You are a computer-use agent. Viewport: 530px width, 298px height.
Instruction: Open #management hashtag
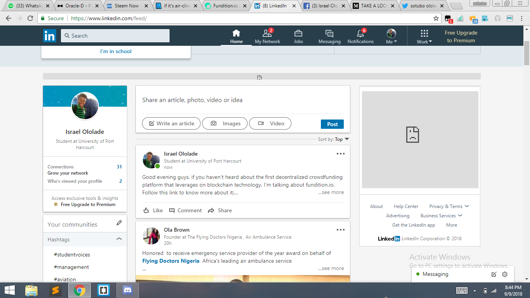pyautogui.click(x=71, y=267)
